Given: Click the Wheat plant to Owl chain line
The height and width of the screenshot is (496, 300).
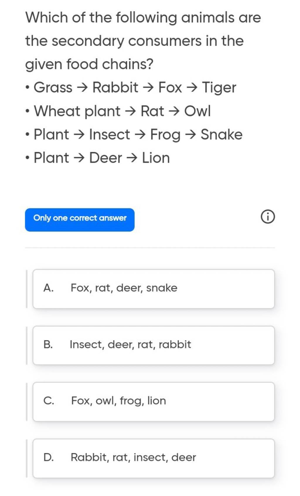Looking at the screenshot, I should tap(118, 111).
